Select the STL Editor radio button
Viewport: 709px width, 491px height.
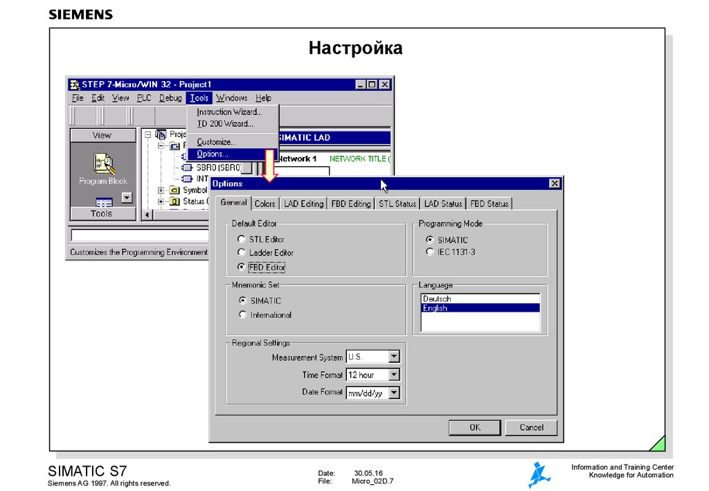241,239
